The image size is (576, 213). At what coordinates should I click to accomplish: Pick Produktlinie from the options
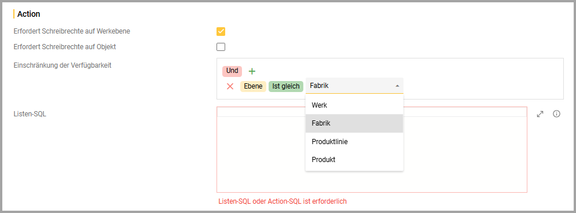click(354, 142)
